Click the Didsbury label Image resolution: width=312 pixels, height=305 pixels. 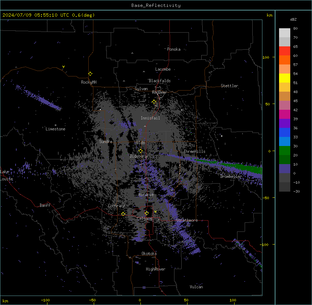[x=139, y=156]
